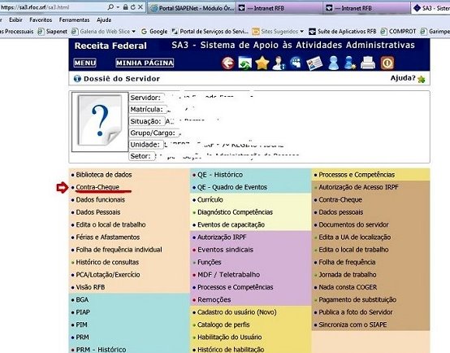450x353 pixels.
Task: Open the Remoções link
Action: coord(214,299)
